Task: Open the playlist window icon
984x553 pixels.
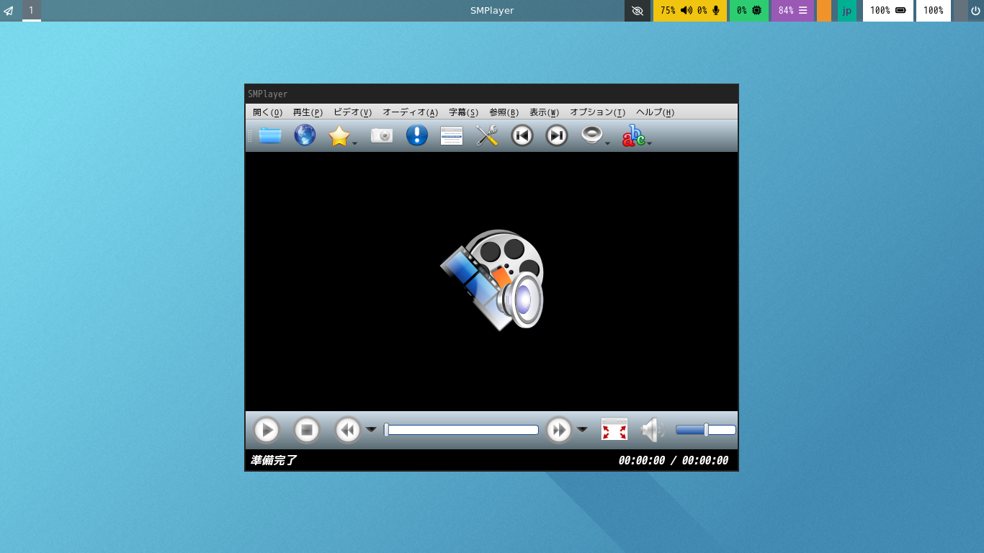Action: tap(451, 135)
